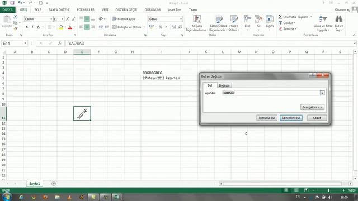Click the Aranan search input field

(x=271, y=93)
